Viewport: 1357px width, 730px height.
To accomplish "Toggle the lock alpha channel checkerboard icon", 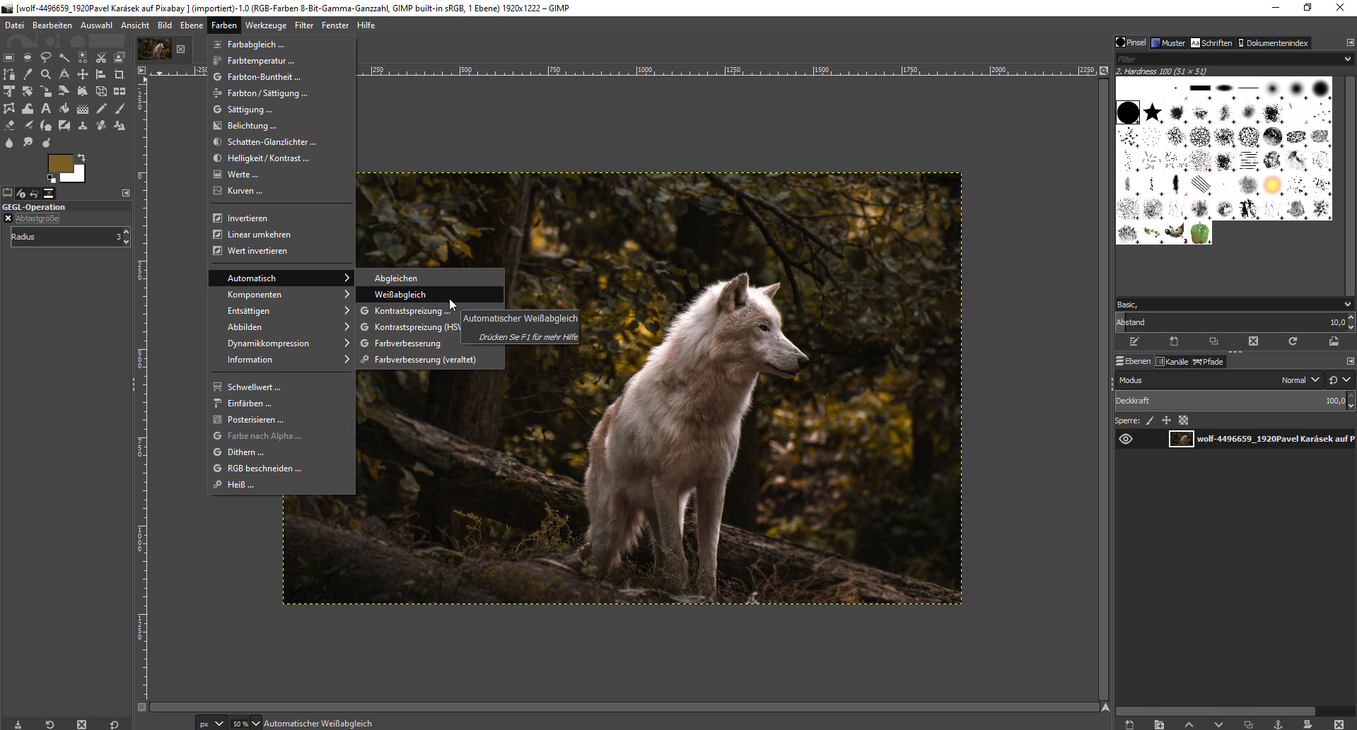I will click(x=1183, y=420).
